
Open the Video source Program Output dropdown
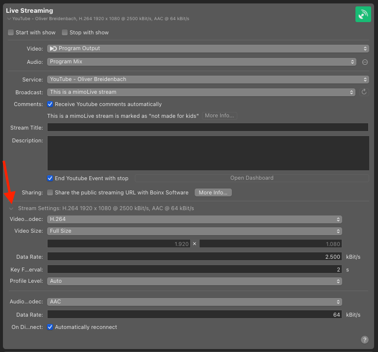tap(208, 49)
